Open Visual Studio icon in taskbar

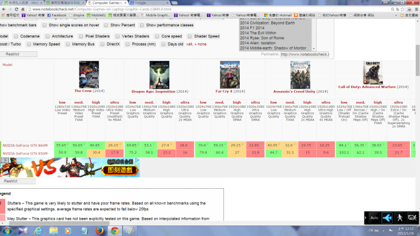[x=23, y=231]
